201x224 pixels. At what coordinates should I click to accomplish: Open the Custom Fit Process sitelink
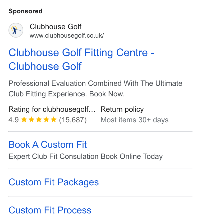[x=50, y=210]
